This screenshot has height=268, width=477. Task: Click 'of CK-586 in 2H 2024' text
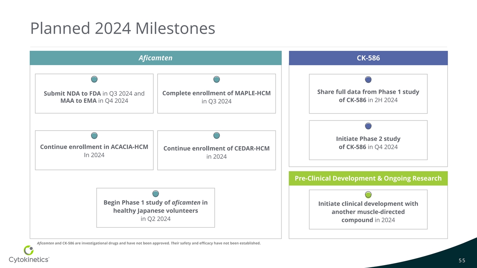pos(368,100)
